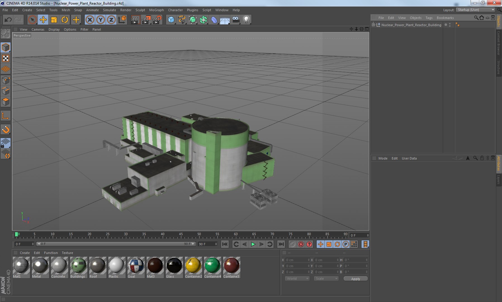
Task: Add a camera object icon
Action: point(236,20)
